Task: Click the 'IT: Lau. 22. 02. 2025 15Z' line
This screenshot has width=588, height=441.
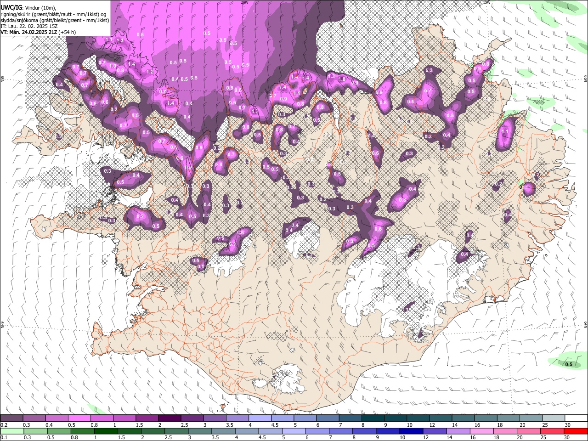Action: click(x=29, y=26)
